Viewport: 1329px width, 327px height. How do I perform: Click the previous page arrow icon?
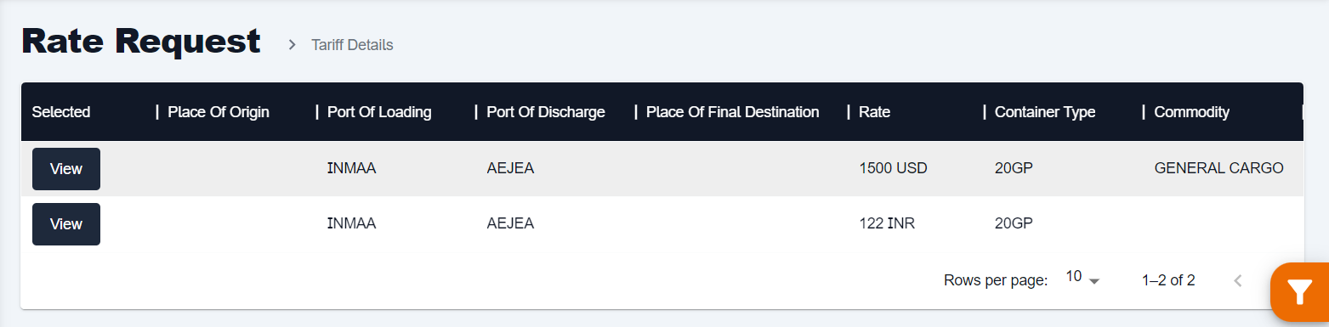[1238, 280]
